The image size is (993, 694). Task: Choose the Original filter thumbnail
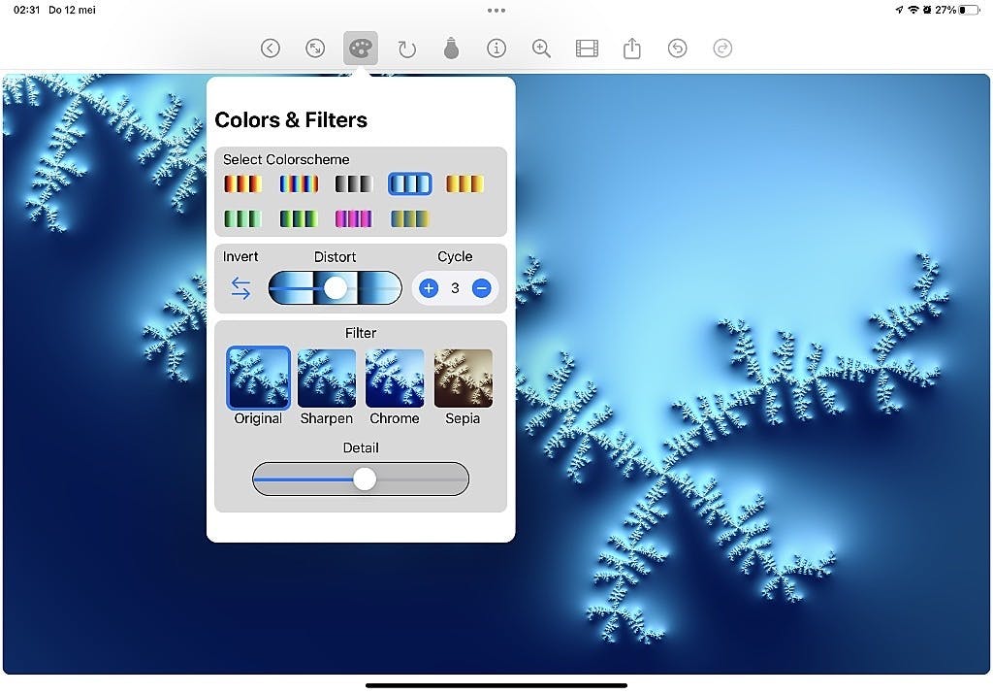tap(258, 379)
